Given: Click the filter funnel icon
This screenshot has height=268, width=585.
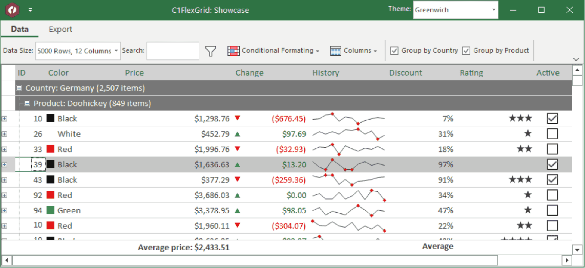Looking at the screenshot, I should coord(211,51).
